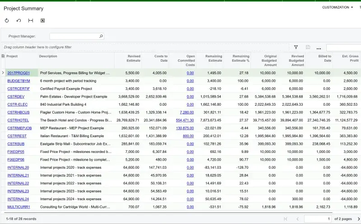Click the filter drag area hint text

(38, 47)
